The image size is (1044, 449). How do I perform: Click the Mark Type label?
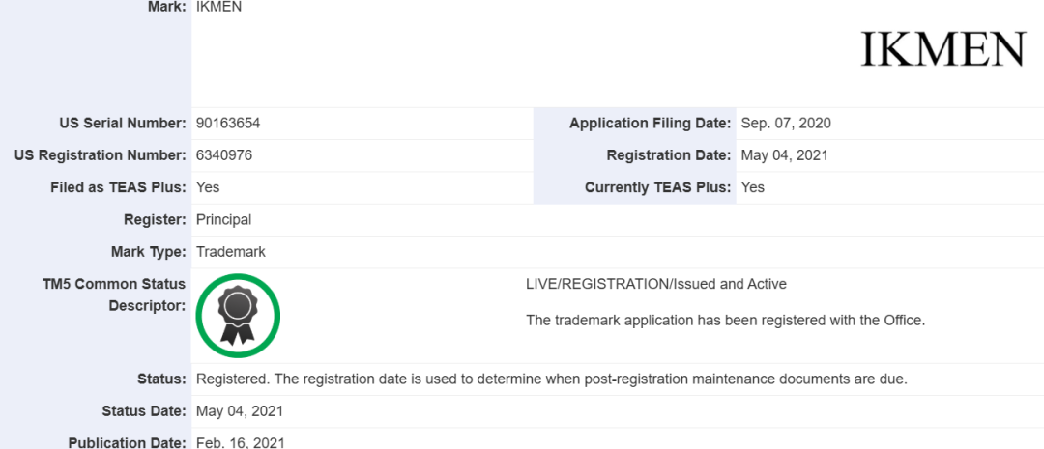point(148,251)
